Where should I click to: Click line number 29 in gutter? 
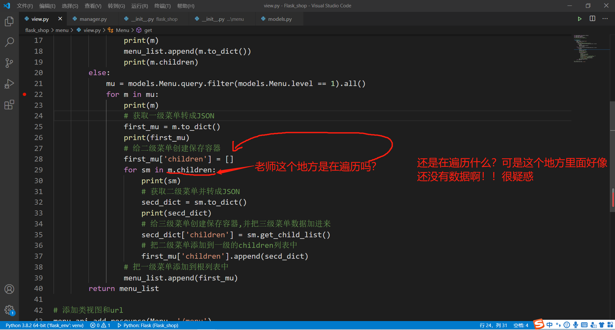(38, 170)
